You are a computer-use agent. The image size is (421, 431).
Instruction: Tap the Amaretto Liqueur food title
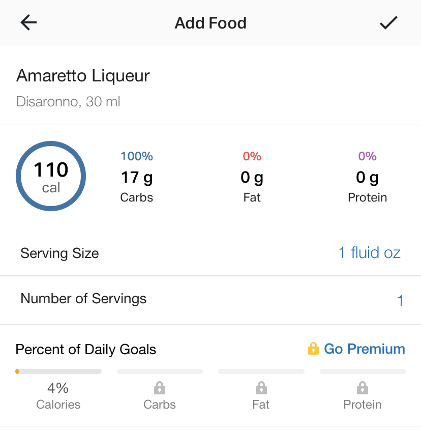[83, 76]
